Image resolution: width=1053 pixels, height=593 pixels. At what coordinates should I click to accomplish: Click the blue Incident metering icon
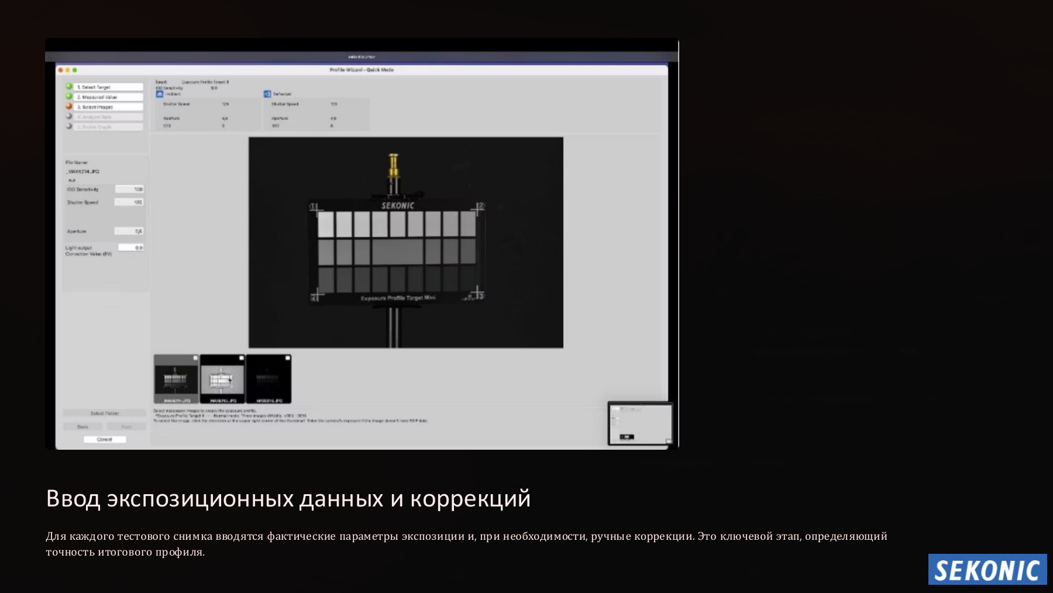pos(160,94)
